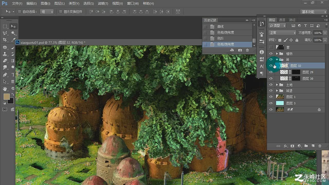329x185 pixels.
Task: Select the Magic Wand tool
Action: point(13,33)
